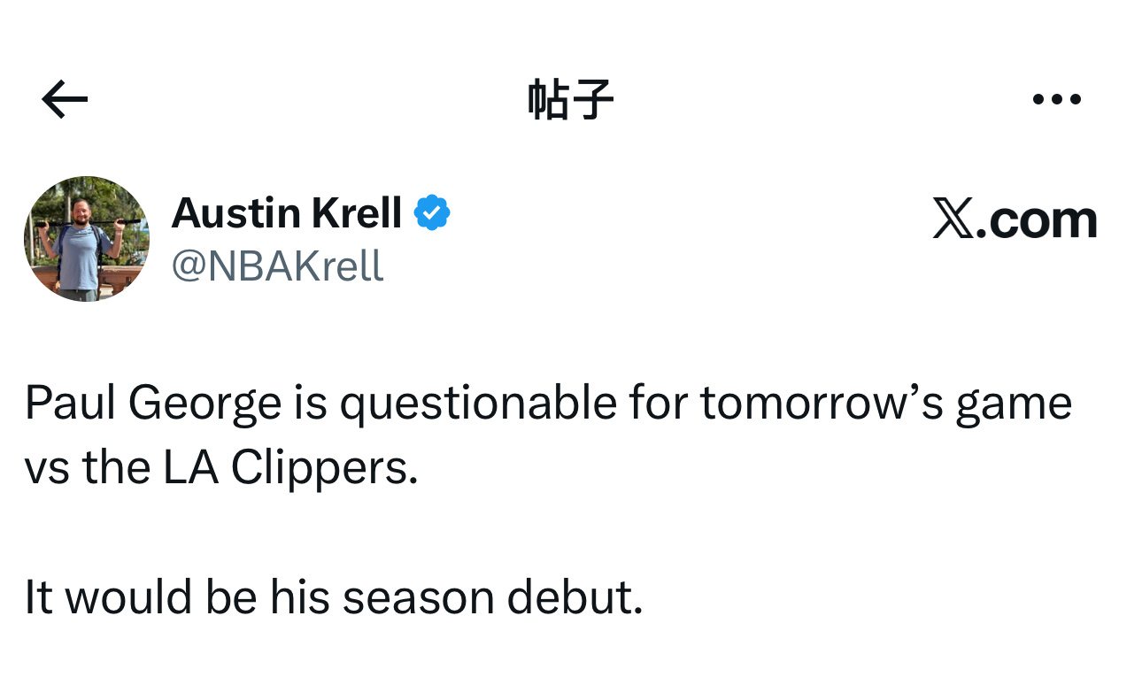Click the blue verified badge next to Austin Krell

(434, 212)
